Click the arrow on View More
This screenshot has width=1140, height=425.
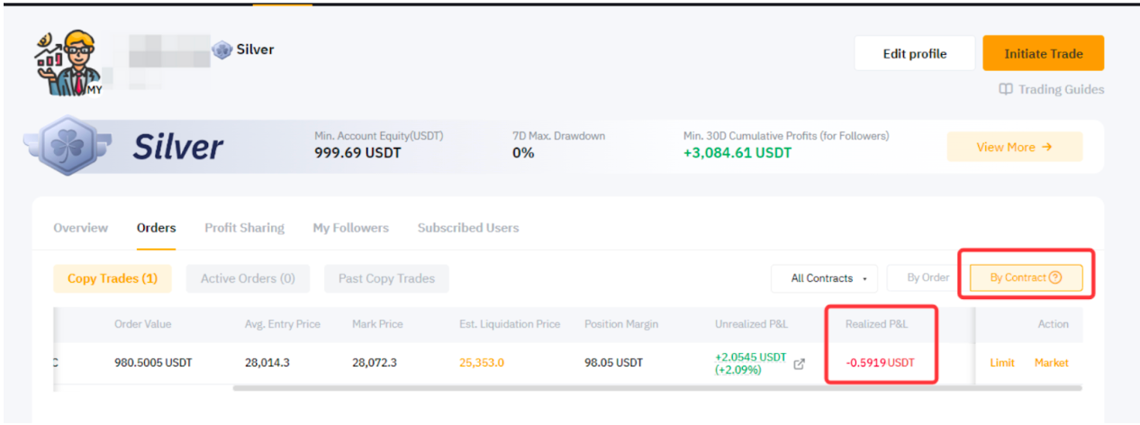pyautogui.click(x=1046, y=147)
